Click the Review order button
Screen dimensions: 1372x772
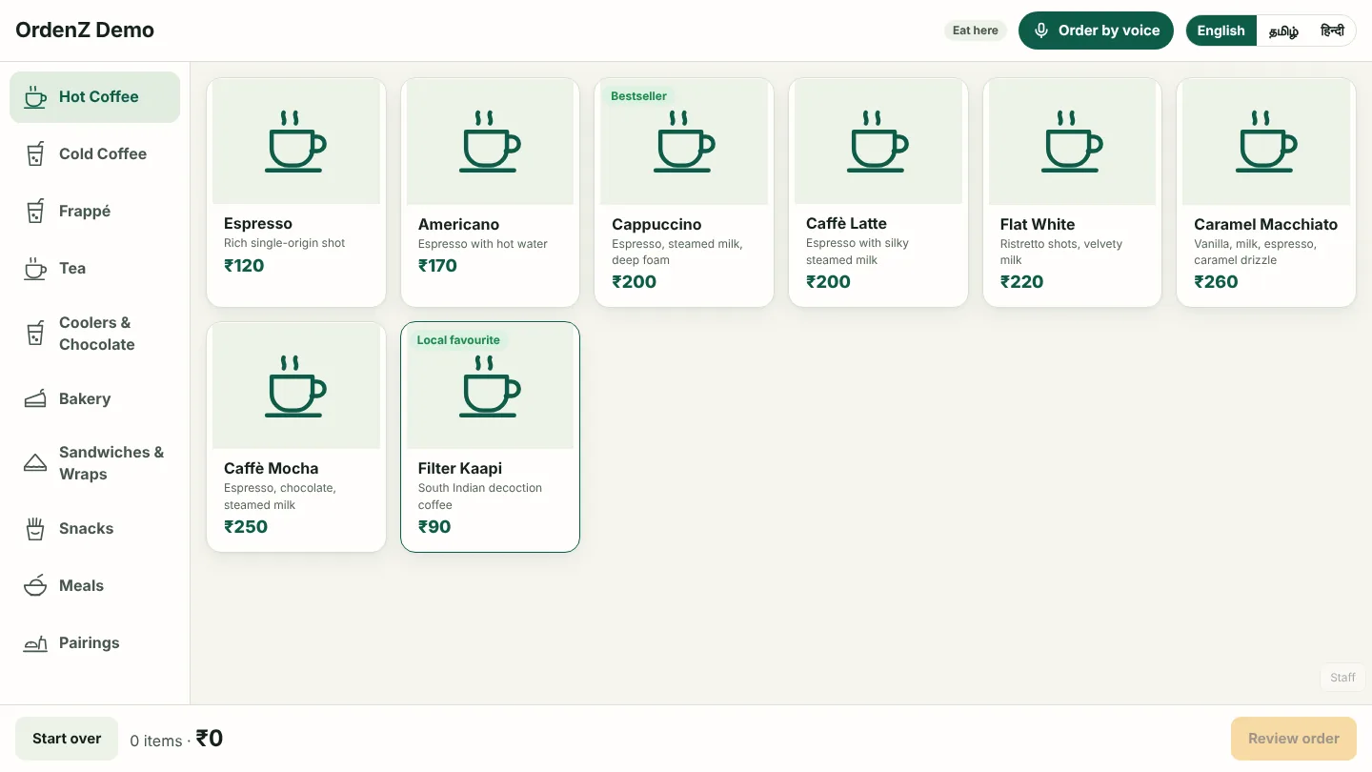tap(1294, 739)
